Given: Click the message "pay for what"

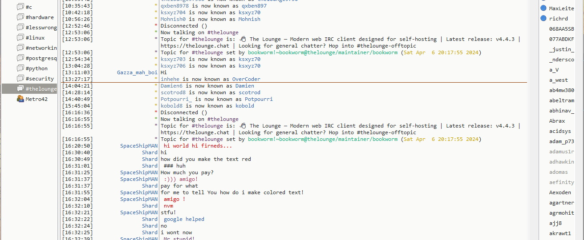Looking at the screenshot, I should click(x=179, y=186).
